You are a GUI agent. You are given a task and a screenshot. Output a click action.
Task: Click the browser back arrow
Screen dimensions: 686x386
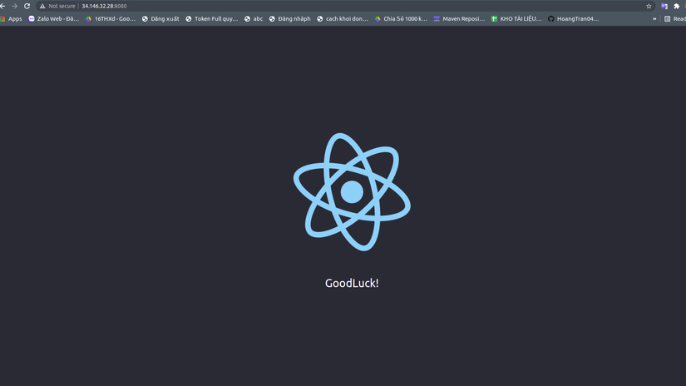2,6
